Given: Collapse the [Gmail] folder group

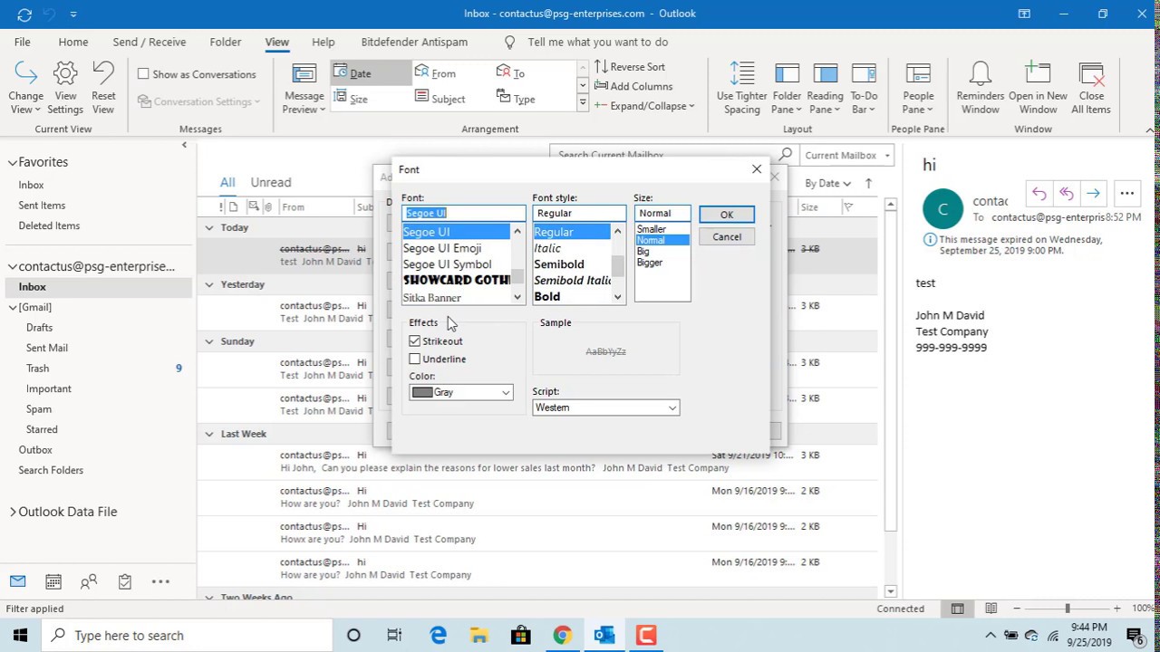Looking at the screenshot, I should click(x=13, y=308).
